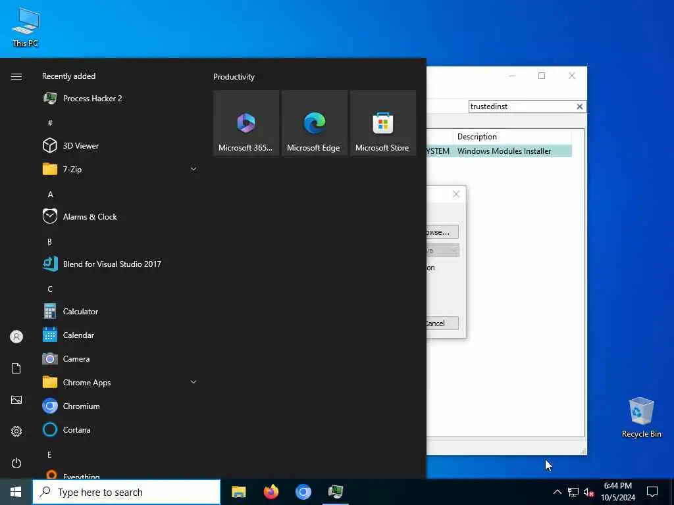Launch Chromium from Start menu list
Image resolution: width=674 pixels, height=505 pixels.
[120, 406]
